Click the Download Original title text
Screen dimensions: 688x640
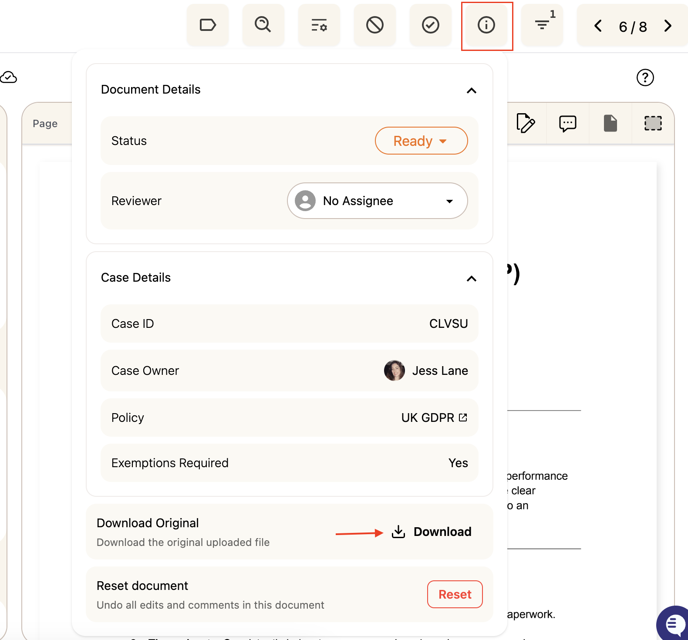pyautogui.click(x=148, y=523)
